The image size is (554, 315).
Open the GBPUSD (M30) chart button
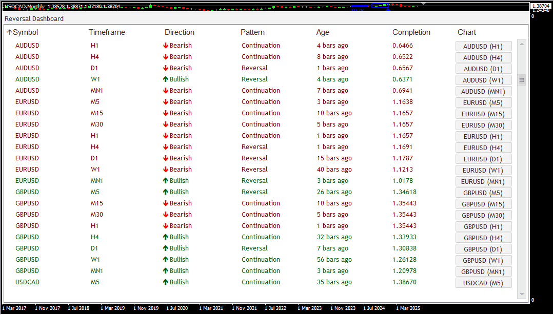pyautogui.click(x=483, y=216)
